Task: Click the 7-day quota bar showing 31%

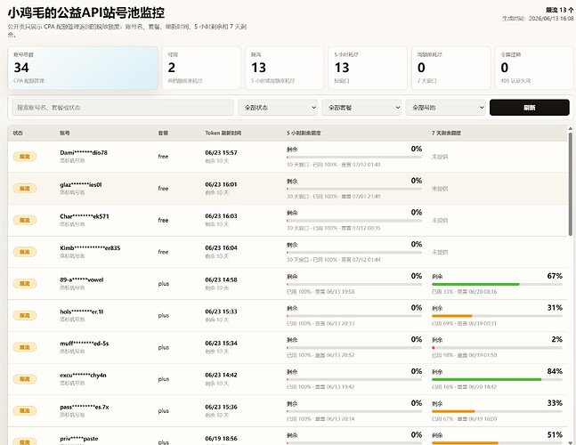Action: (497, 316)
